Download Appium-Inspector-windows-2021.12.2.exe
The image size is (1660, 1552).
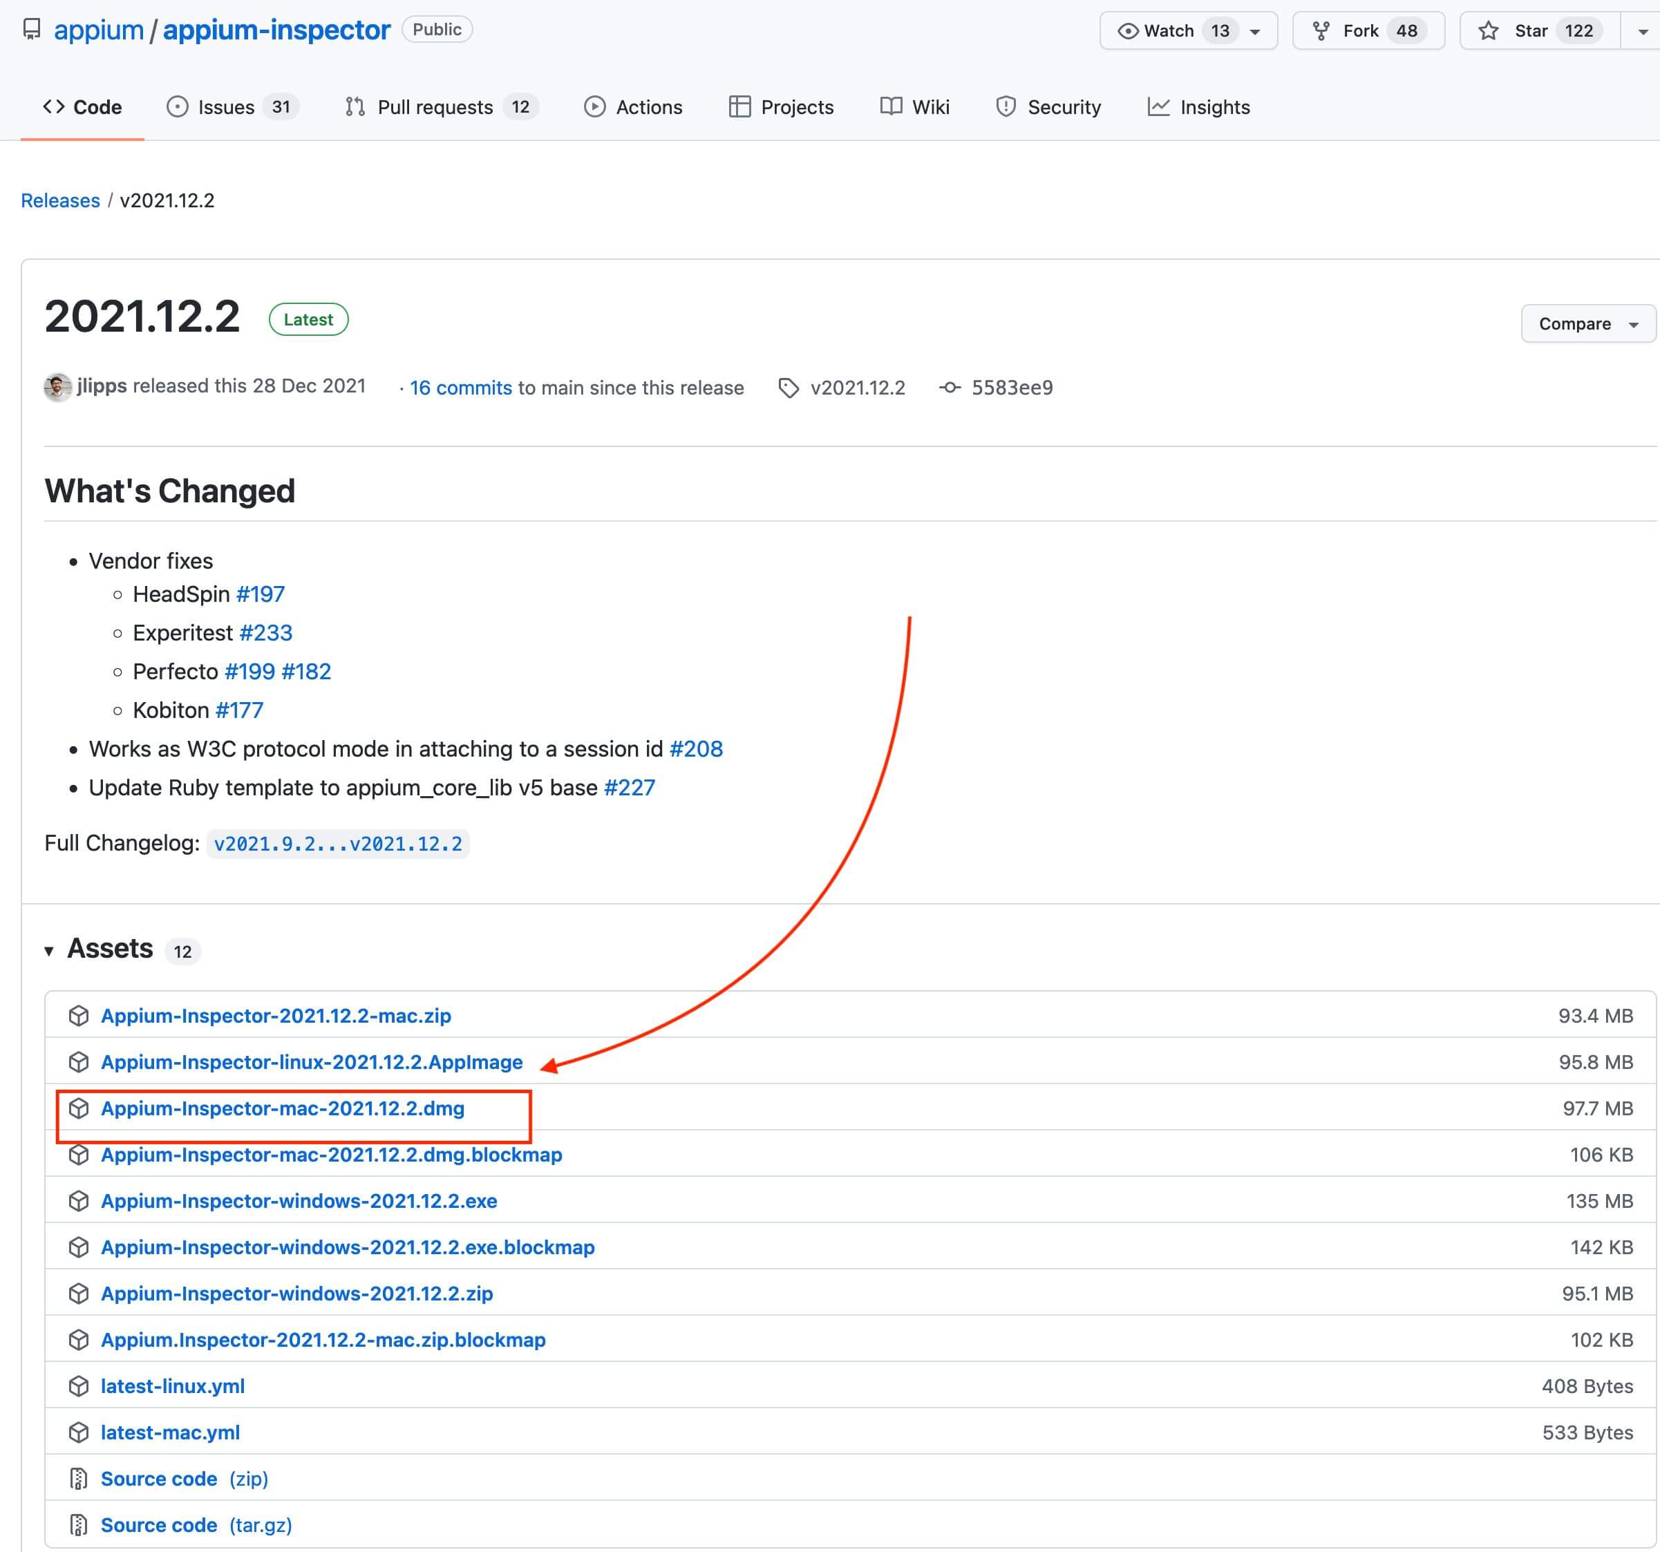point(299,1202)
